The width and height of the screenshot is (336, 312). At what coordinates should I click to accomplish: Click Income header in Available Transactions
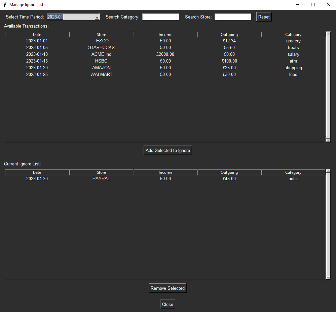point(165,35)
